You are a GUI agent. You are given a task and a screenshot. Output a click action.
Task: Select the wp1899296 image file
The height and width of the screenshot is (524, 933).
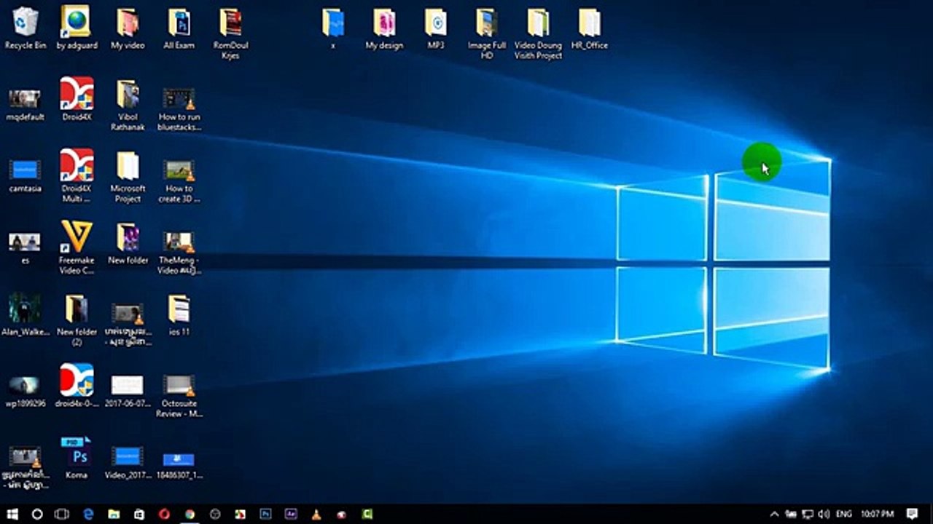[x=26, y=392]
